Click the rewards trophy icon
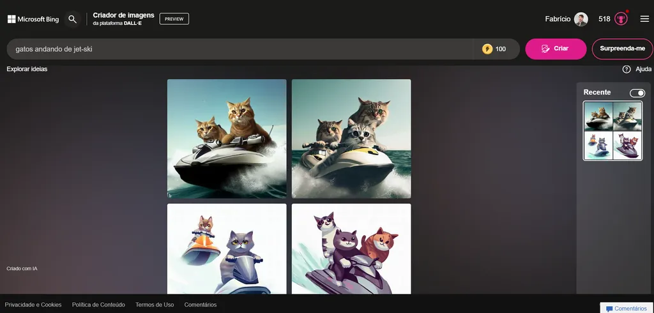 tap(621, 19)
